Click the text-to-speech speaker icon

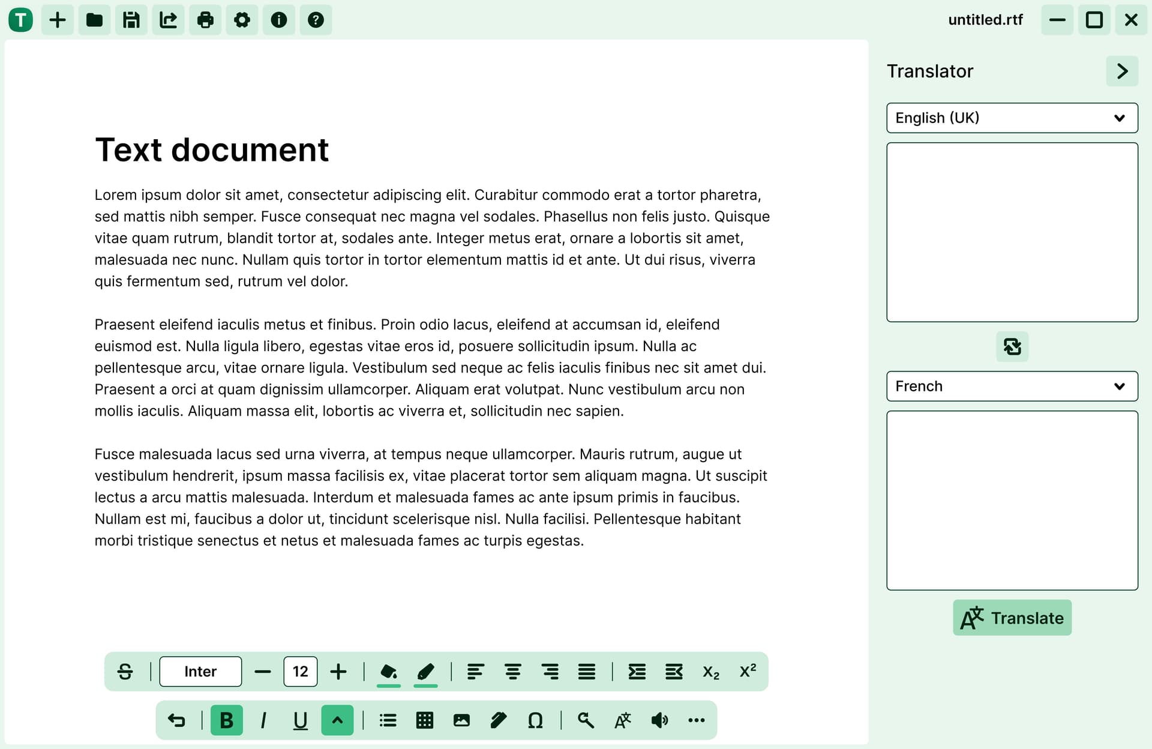point(659,720)
